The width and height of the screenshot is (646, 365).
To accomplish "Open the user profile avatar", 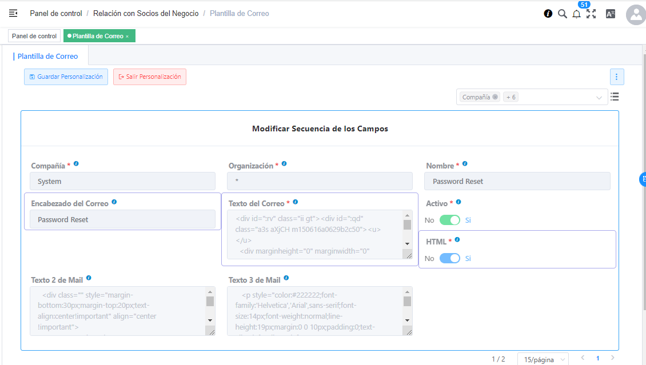I will (x=636, y=15).
